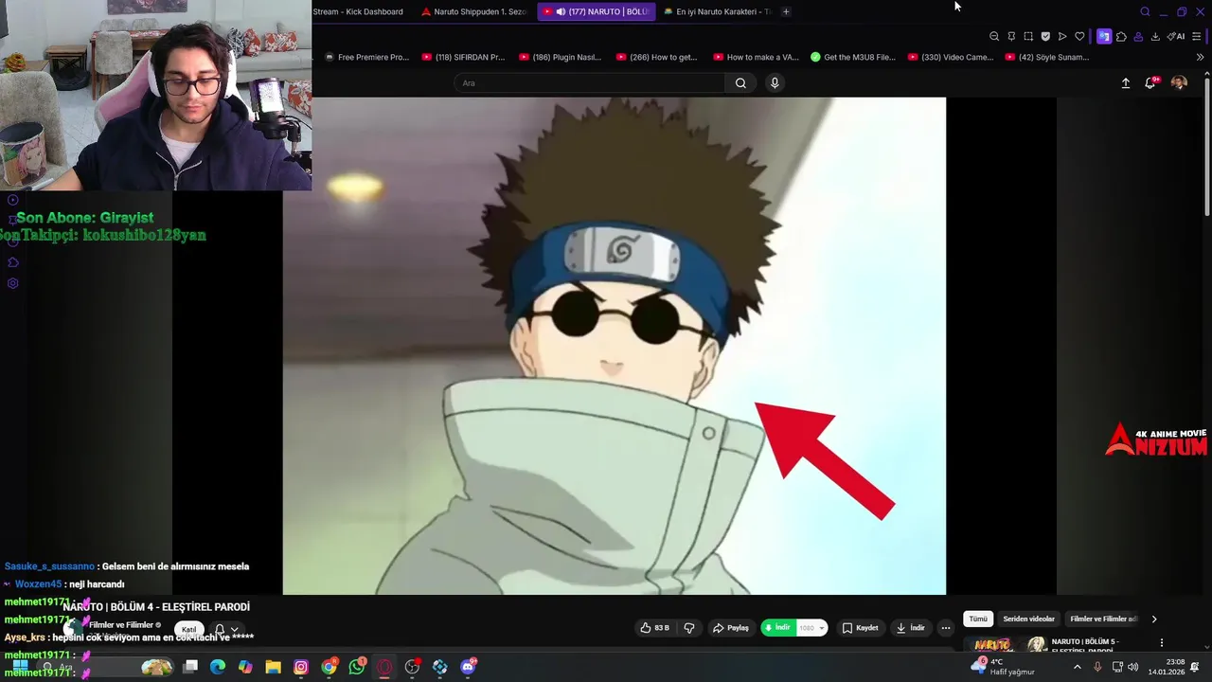This screenshot has width=1212, height=682.
Task: Open the purple highlighted extension icon
Action: (1104, 36)
